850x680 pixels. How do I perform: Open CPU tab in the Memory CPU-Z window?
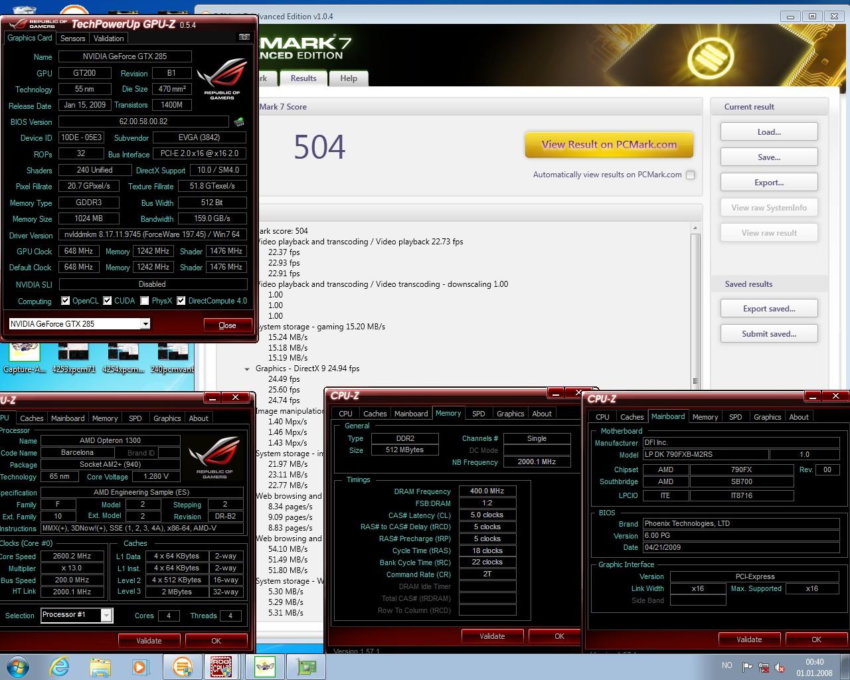coord(345,414)
